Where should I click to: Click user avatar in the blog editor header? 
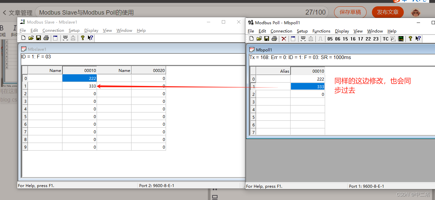(415, 13)
